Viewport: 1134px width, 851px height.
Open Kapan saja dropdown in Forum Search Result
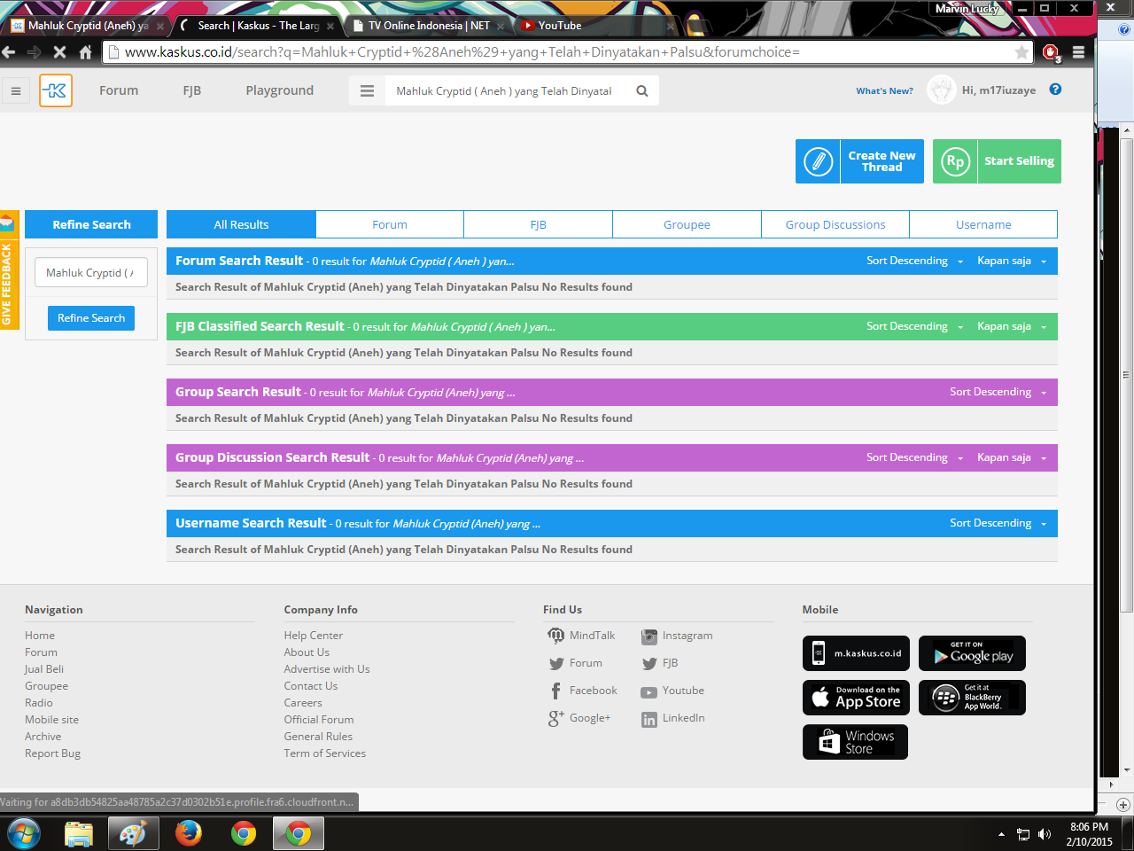click(1012, 261)
